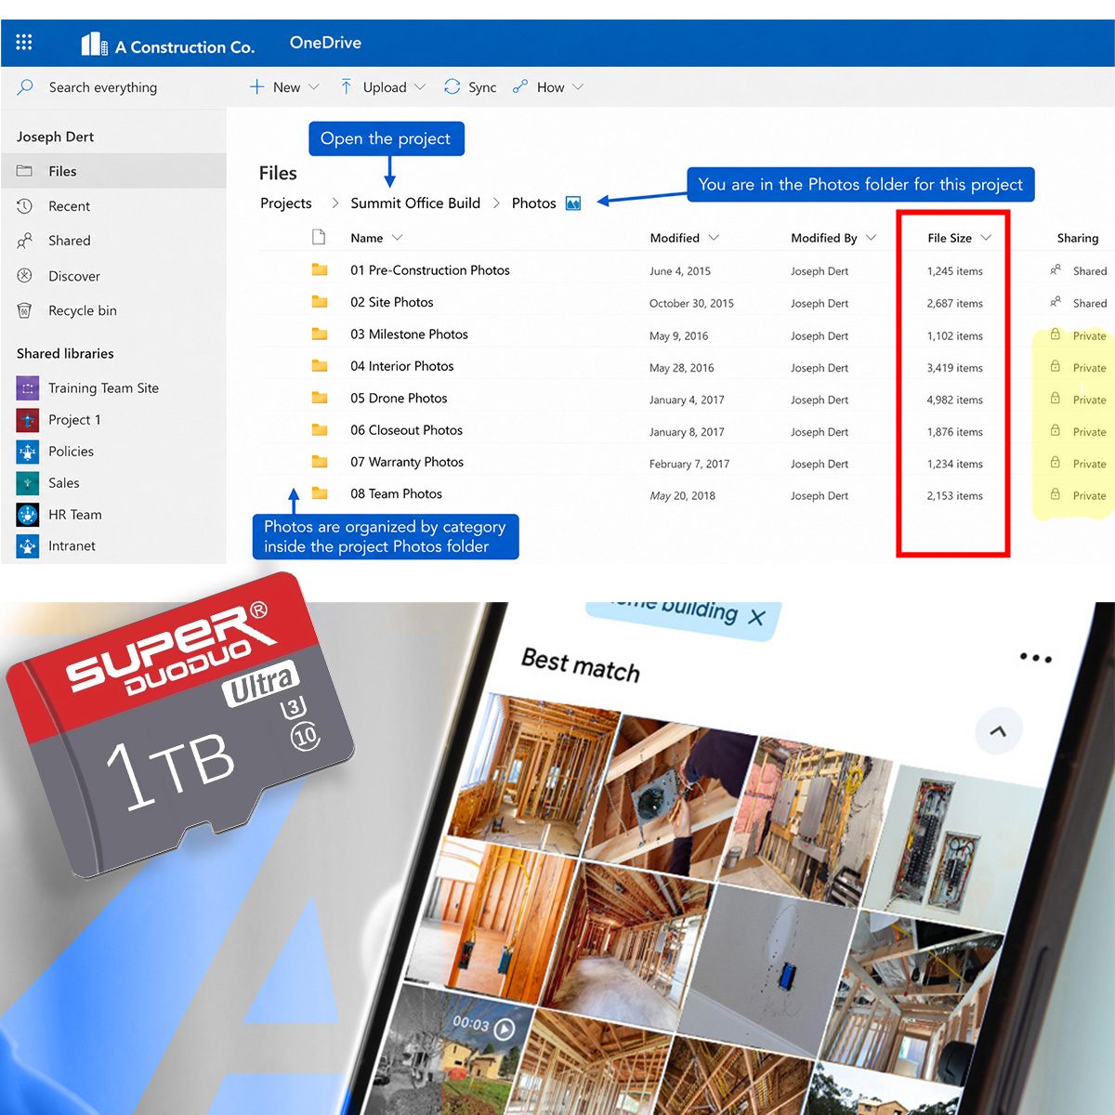Click the Discover compass icon
The width and height of the screenshot is (1115, 1115).
(x=25, y=276)
